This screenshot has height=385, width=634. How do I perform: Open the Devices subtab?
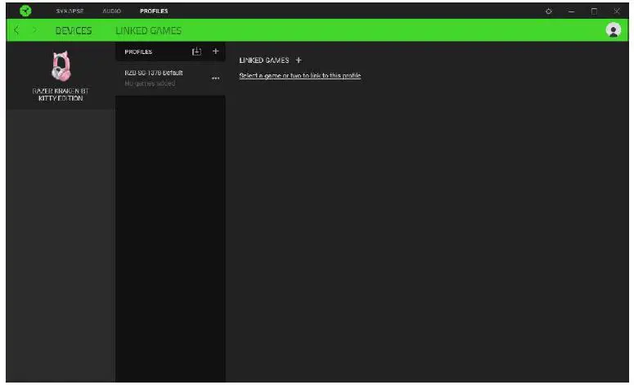[74, 30]
